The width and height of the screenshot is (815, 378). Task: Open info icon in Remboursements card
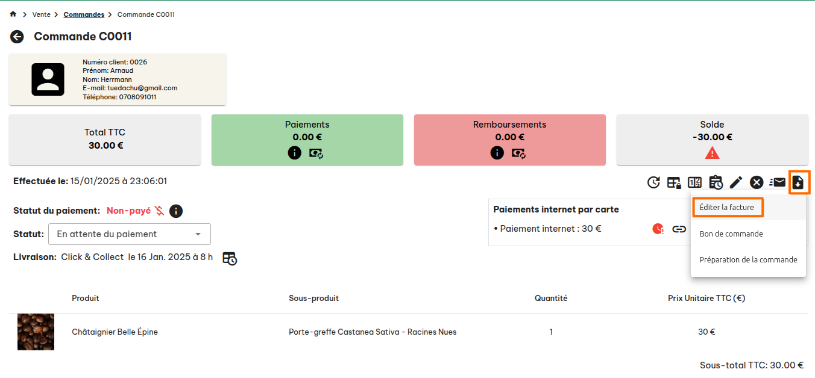click(x=497, y=153)
